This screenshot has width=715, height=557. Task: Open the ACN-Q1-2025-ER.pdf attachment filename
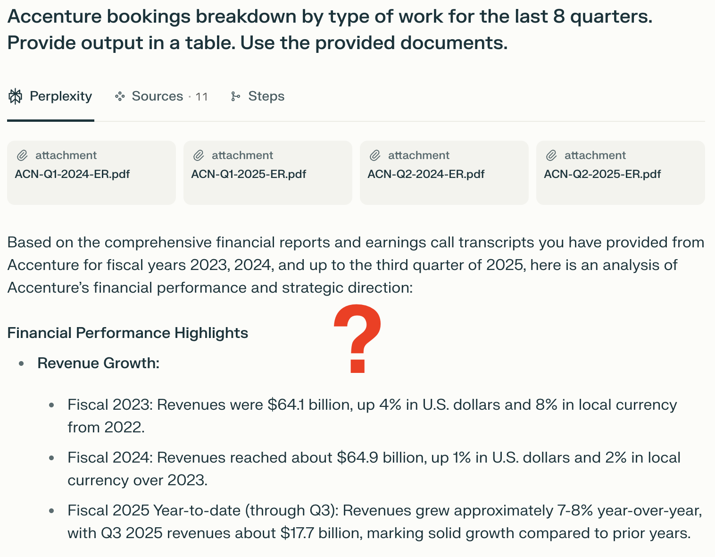249,174
